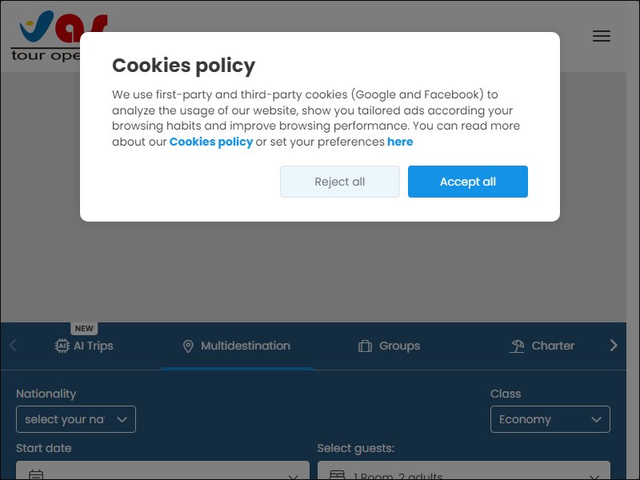This screenshot has width=640, height=480.
Task: Click the calendar icon in Start date
Action: [x=36, y=474]
